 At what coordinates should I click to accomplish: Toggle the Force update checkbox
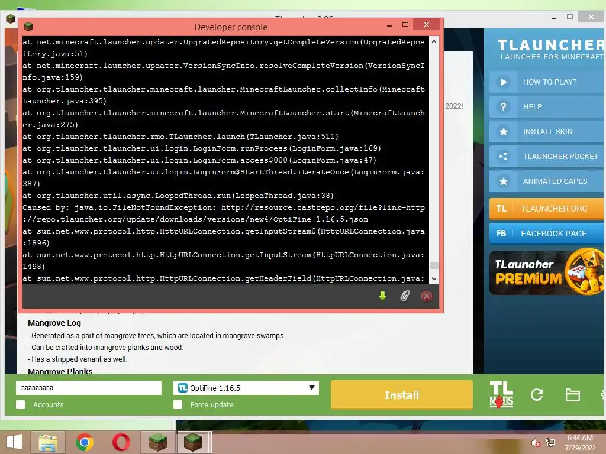(x=178, y=404)
